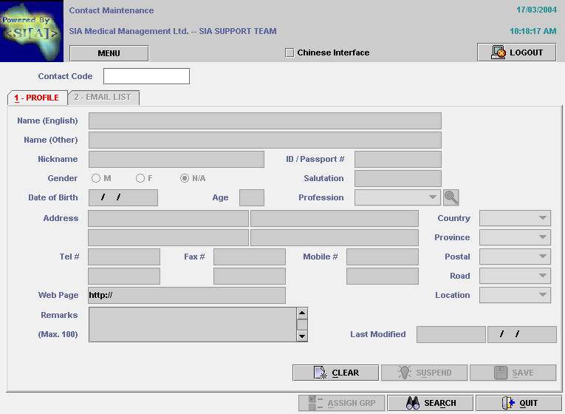Switch to the 2 - Email List tab

(103, 98)
